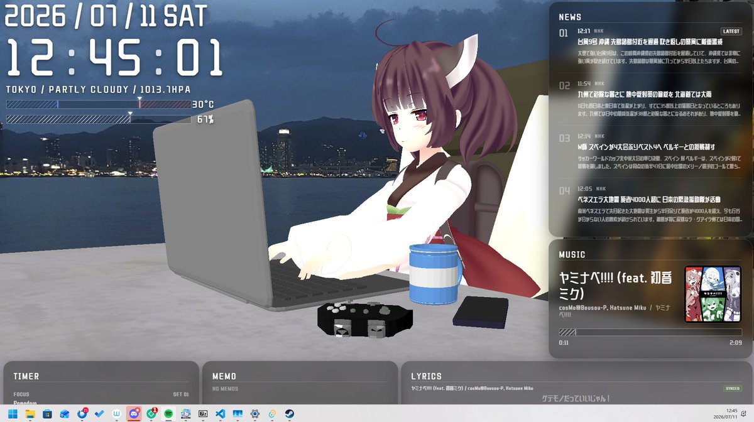The width and height of the screenshot is (754, 422).
Task: Open Steam from the taskbar
Action: (x=290, y=414)
